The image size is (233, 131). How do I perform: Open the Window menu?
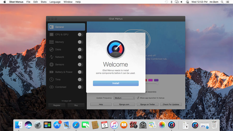(68, 2)
